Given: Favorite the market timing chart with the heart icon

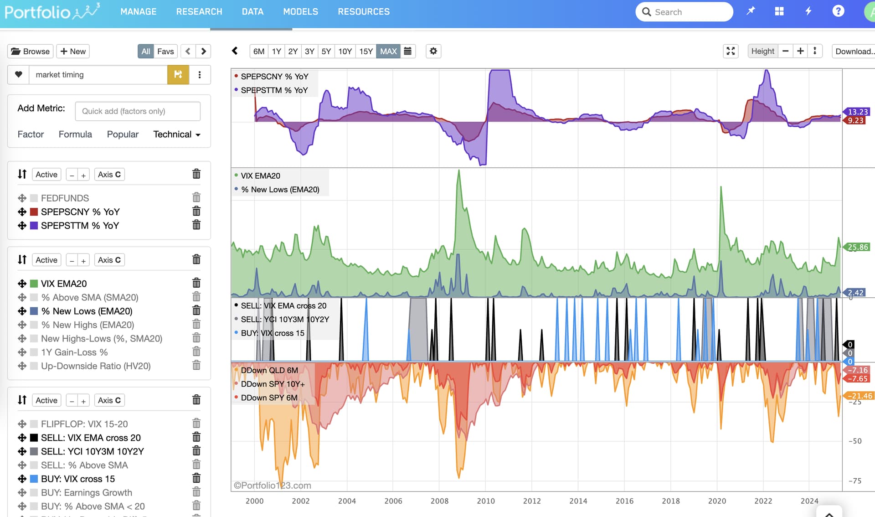Looking at the screenshot, I should point(19,75).
